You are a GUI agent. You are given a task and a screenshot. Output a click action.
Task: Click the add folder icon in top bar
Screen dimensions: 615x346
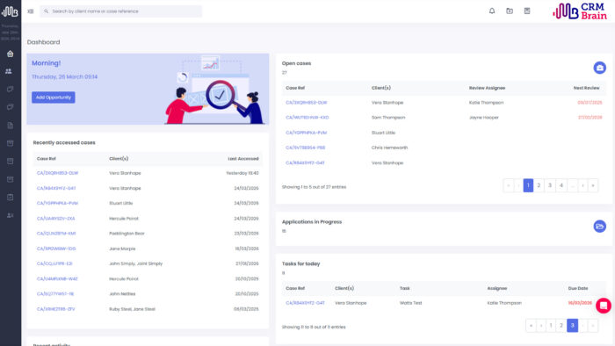click(x=510, y=11)
